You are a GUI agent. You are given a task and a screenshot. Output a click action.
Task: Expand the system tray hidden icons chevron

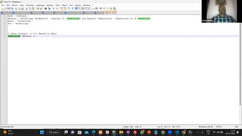[x=198, y=132]
